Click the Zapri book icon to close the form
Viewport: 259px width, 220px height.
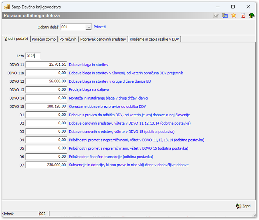coord(238,206)
